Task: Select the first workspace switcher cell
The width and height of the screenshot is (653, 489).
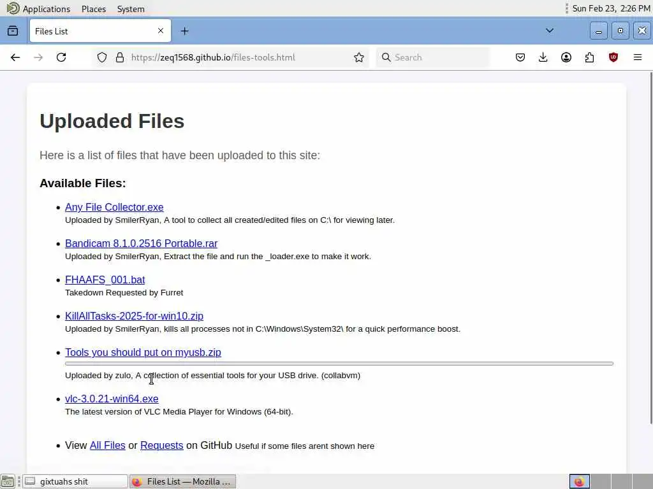Action: [x=579, y=481]
